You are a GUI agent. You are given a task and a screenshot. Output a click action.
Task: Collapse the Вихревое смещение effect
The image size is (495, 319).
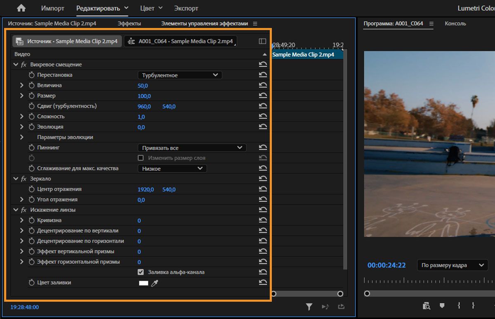(x=16, y=65)
